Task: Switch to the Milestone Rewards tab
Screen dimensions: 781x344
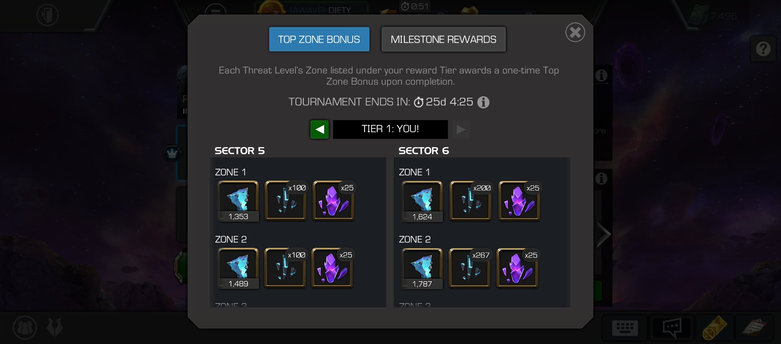Action: click(x=443, y=39)
